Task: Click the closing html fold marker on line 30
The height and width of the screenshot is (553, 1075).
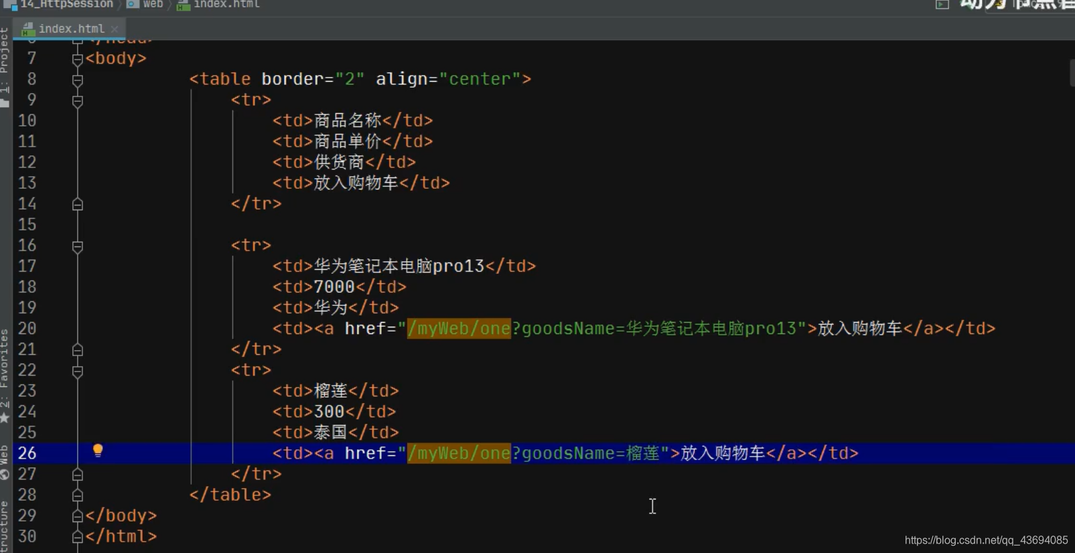Action: coord(78,536)
